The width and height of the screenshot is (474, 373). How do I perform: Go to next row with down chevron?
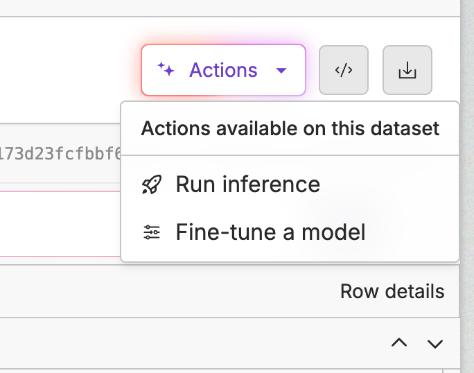(x=434, y=342)
